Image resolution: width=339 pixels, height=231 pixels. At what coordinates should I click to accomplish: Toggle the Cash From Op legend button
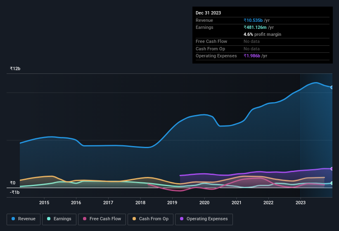150,219
